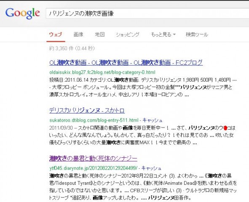
Task: Open the 地図 tab
Action: 100,35
